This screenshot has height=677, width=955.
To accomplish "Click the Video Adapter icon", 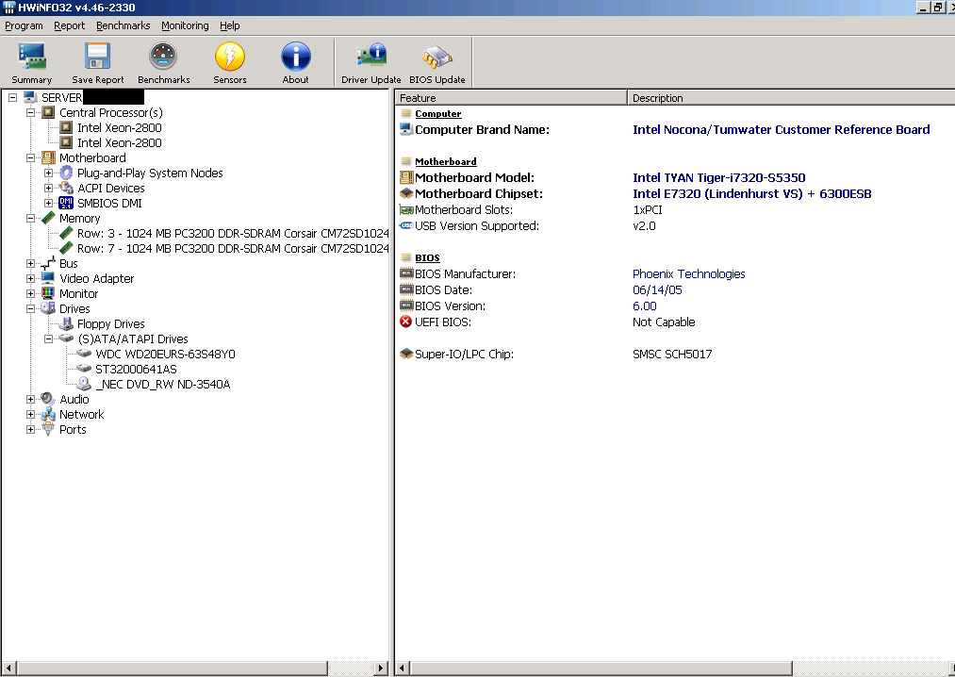I will tap(48, 278).
